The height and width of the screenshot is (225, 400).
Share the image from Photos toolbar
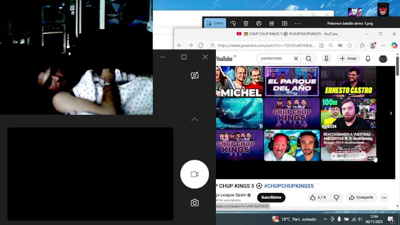pos(272,23)
